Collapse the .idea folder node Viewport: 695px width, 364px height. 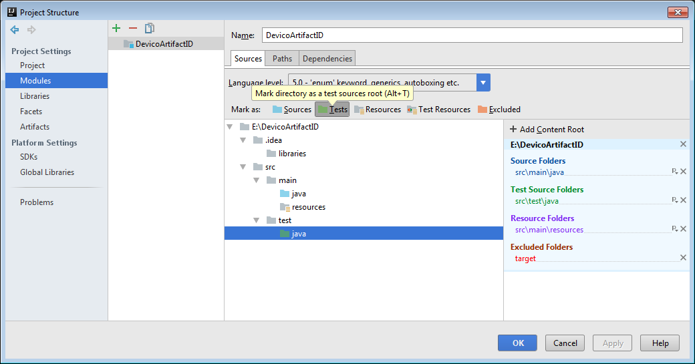tap(243, 140)
